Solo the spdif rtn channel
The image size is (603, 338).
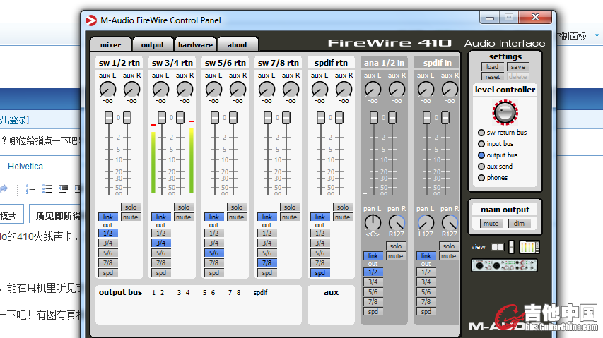pos(343,207)
